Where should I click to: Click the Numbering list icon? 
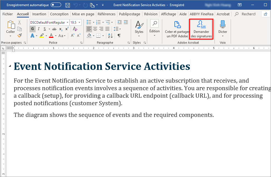[x=98, y=22]
